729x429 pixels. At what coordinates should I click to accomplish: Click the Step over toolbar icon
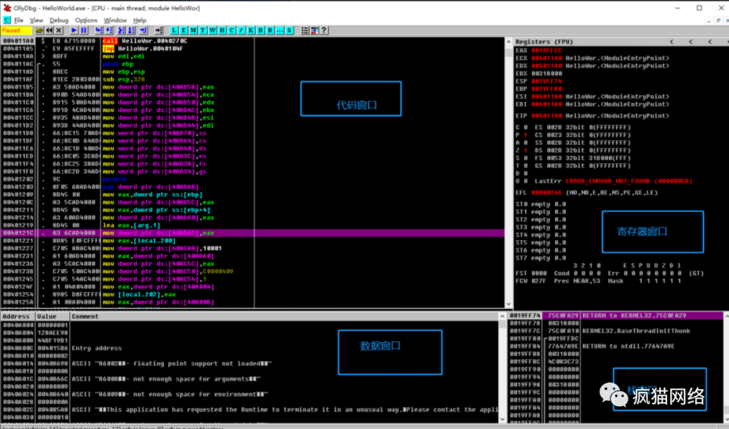(x=109, y=30)
